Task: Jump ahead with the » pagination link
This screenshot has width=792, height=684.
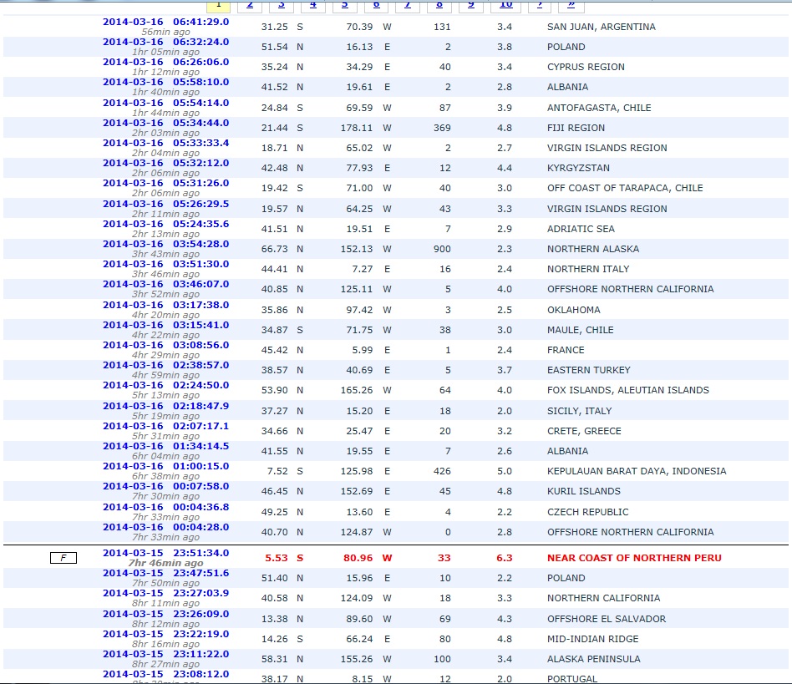Action: tap(571, 5)
